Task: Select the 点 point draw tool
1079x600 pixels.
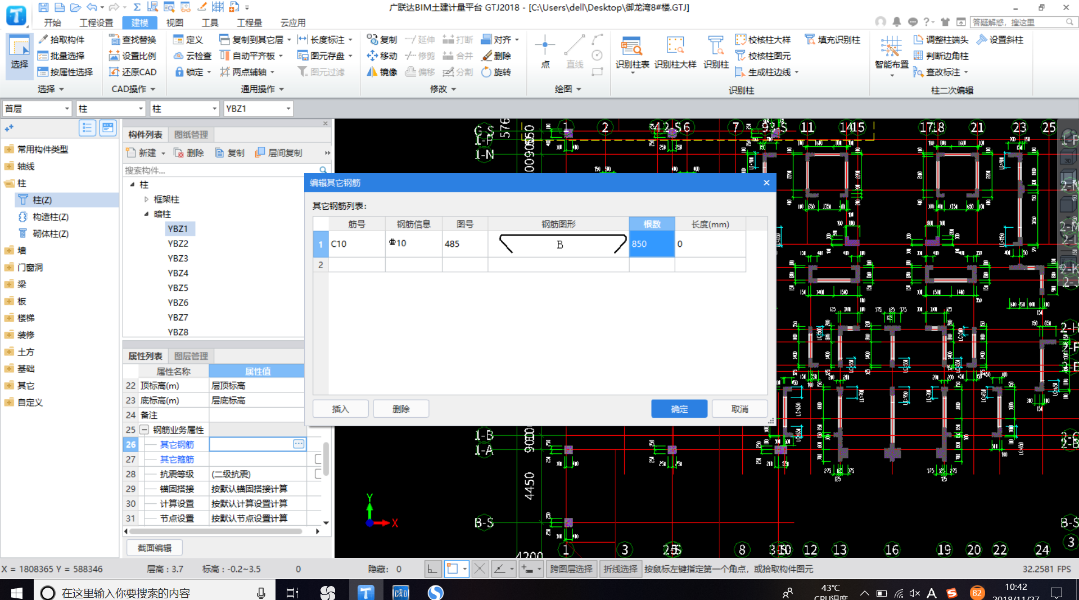Action: point(545,52)
